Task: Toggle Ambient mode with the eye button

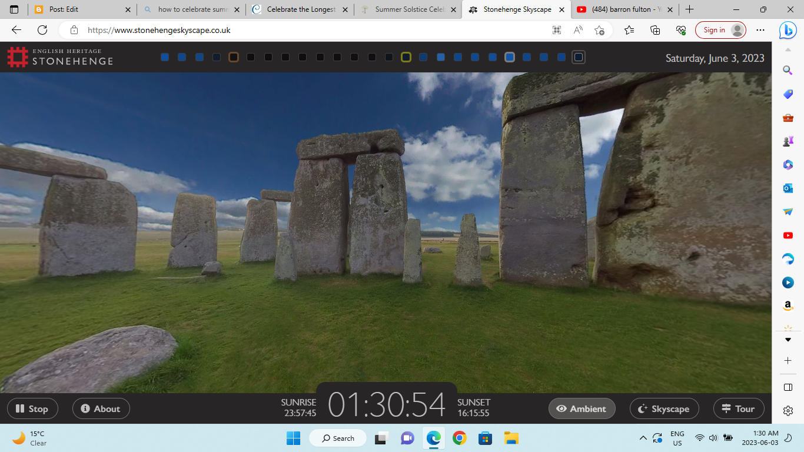Action: point(582,408)
